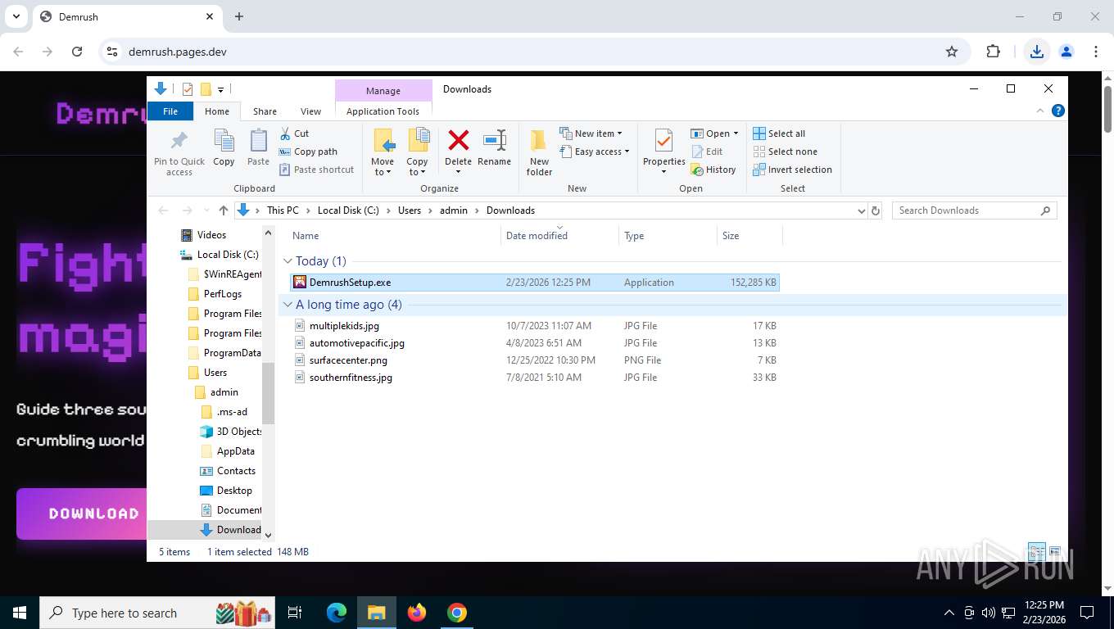The width and height of the screenshot is (1114, 629).
Task: Click Users in the address breadcrumb
Action: tap(410, 210)
